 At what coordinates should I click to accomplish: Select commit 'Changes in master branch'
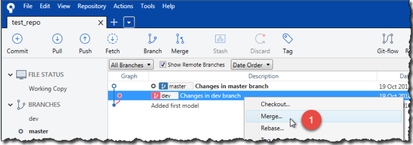[x=232, y=86]
